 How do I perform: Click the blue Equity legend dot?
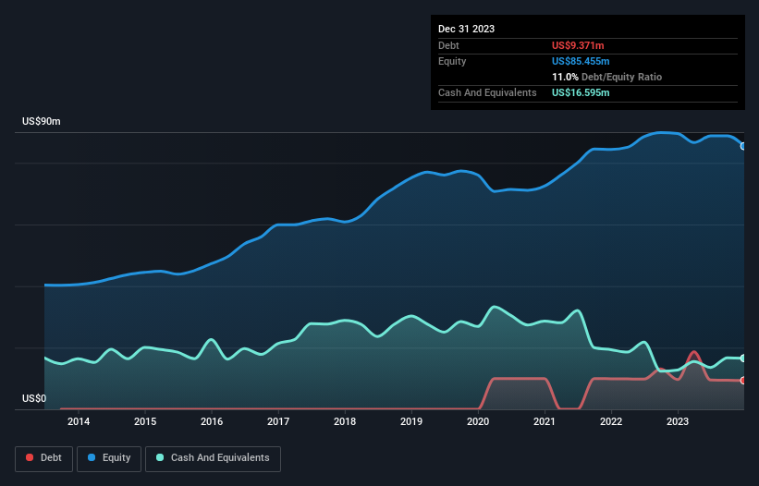click(x=92, y=457)
